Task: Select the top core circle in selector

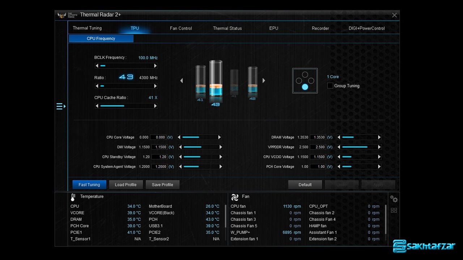Action: coord(305,75)
